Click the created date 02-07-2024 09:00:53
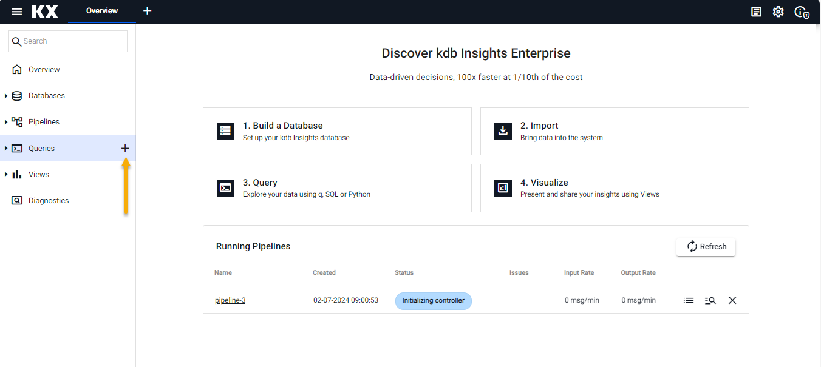Screen dimensions: 821x367 click(346, 300)
